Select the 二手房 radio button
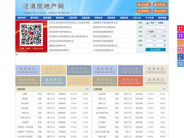The image size is (184, 138). [147, 23]
